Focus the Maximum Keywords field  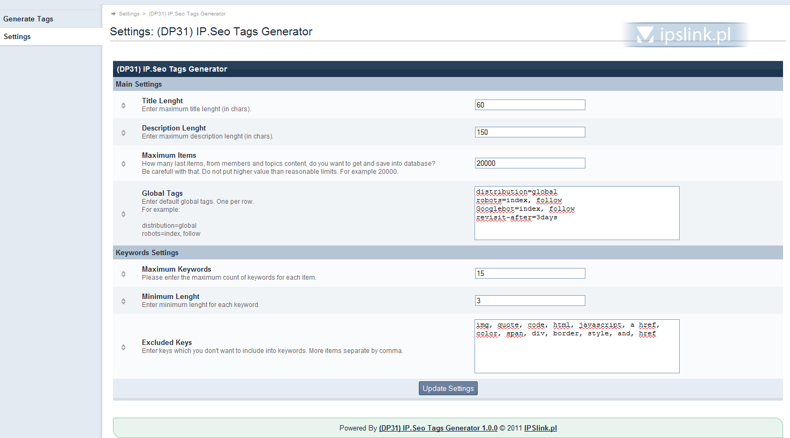point(530,273)
